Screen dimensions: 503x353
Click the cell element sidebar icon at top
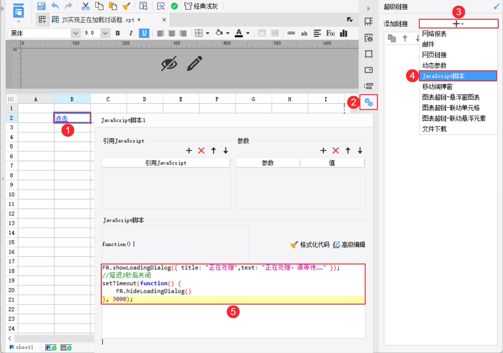(x=369, y=22)
